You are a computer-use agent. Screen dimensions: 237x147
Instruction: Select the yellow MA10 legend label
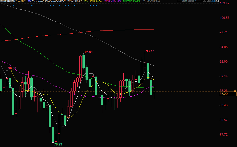pyautogui.click(x=93, y=1)
